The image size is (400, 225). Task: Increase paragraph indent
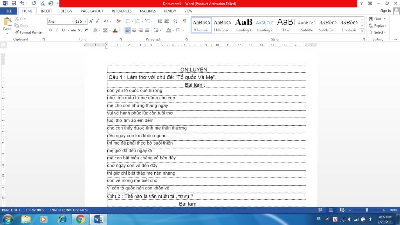coord(166,21)
